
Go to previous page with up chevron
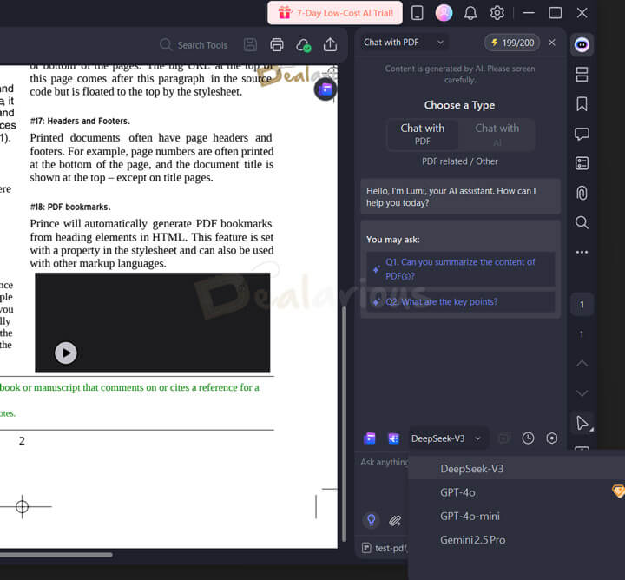(582, 364)
